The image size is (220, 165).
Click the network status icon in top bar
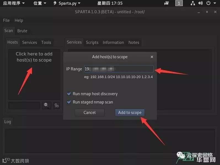point(193,3)
